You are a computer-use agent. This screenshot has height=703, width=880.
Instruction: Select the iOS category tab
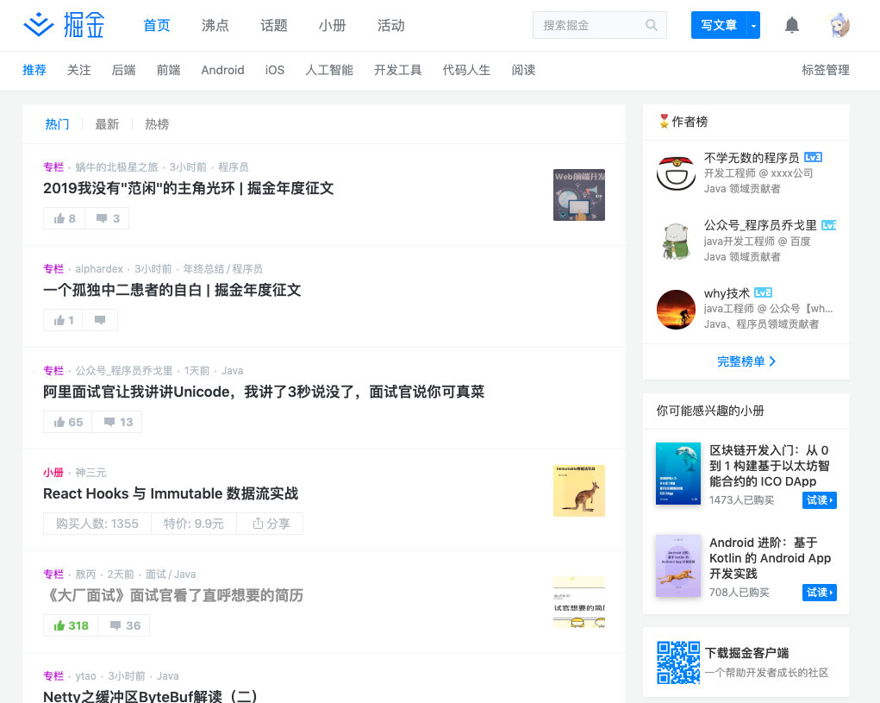click(x=275, y=70)
